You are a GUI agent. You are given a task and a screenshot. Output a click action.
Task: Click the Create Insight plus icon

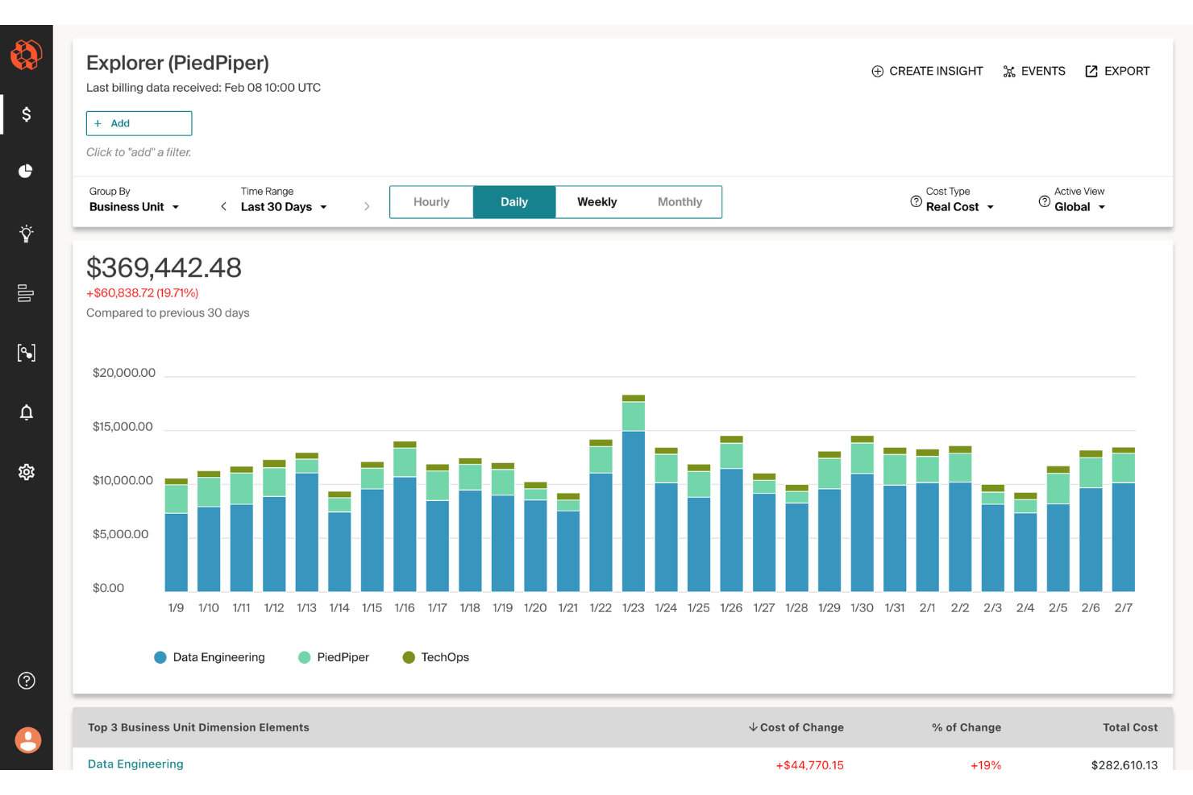(878, 72)
